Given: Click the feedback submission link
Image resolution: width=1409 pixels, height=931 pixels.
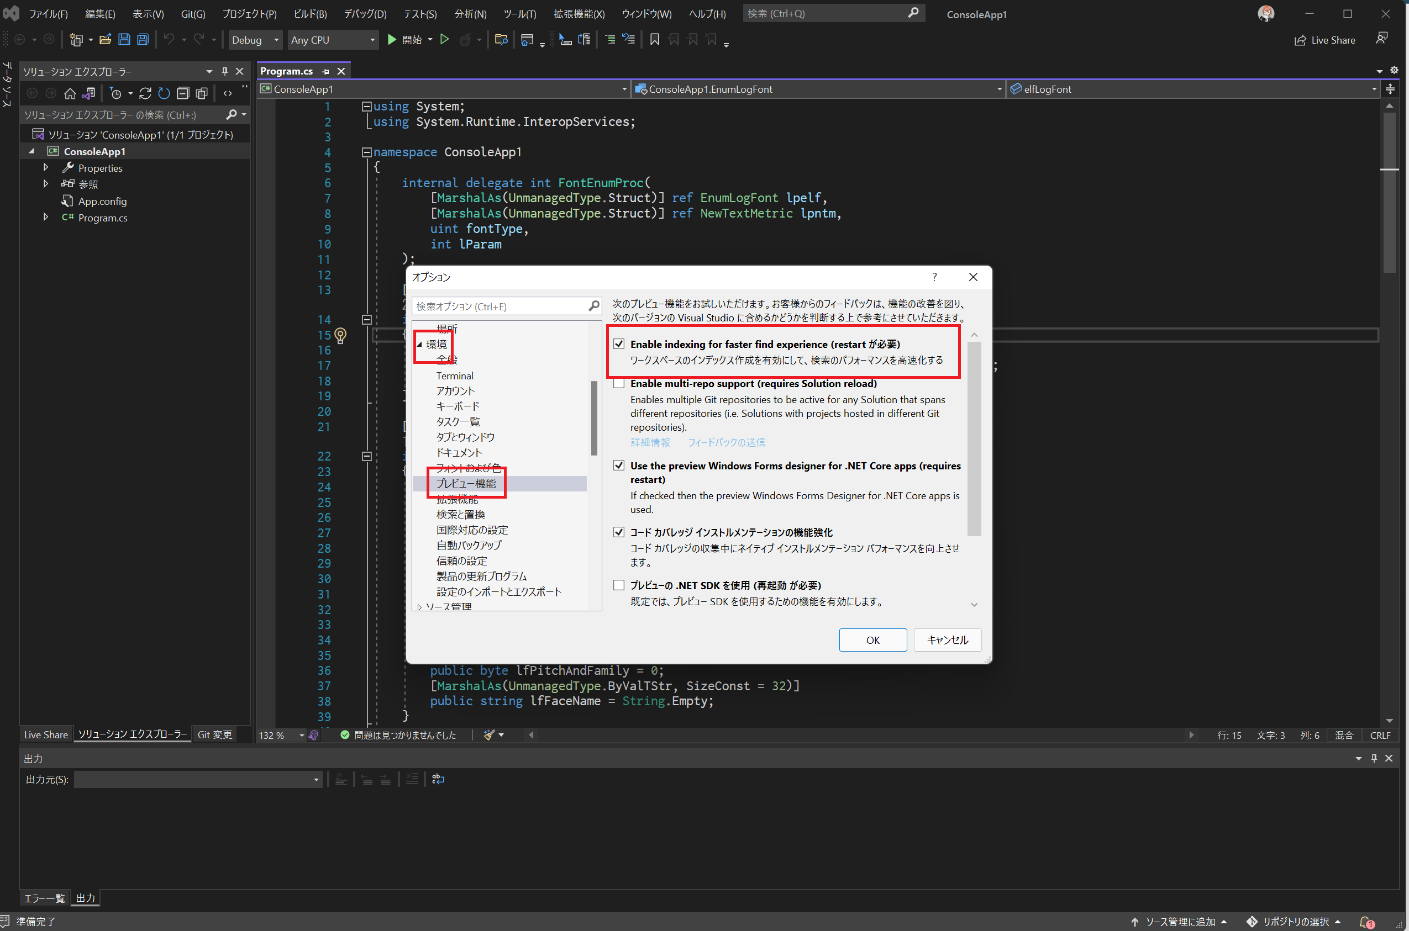Looking at the screenshot, I should pyautogui.click(x=726, y=442).
